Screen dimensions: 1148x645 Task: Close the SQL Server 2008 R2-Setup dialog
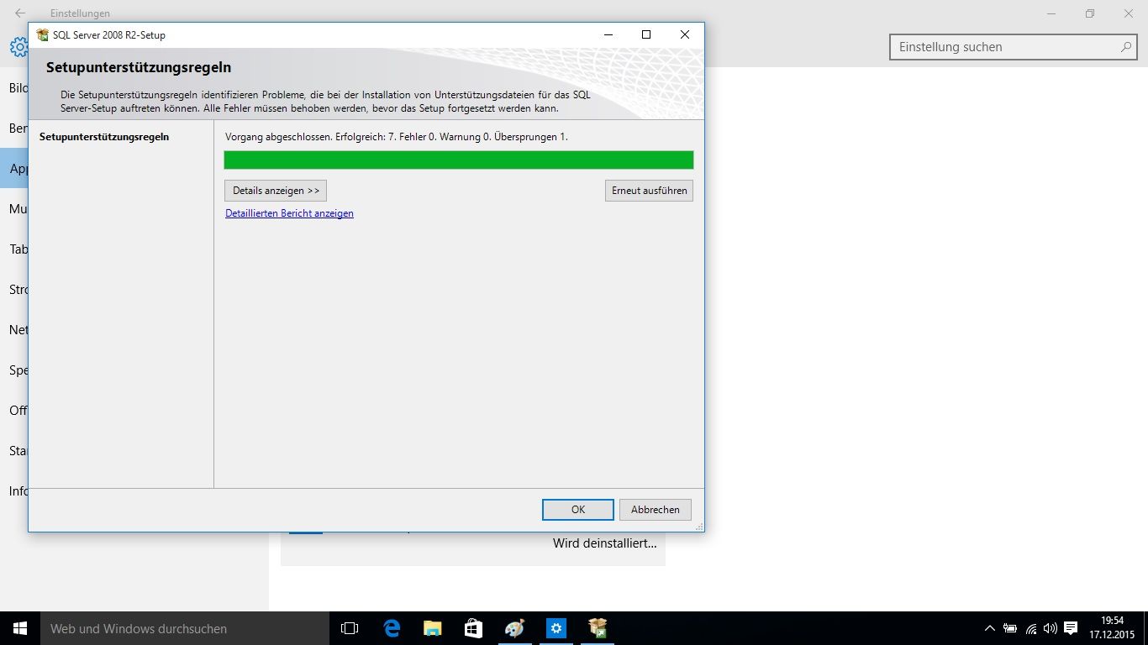(685, 35)
